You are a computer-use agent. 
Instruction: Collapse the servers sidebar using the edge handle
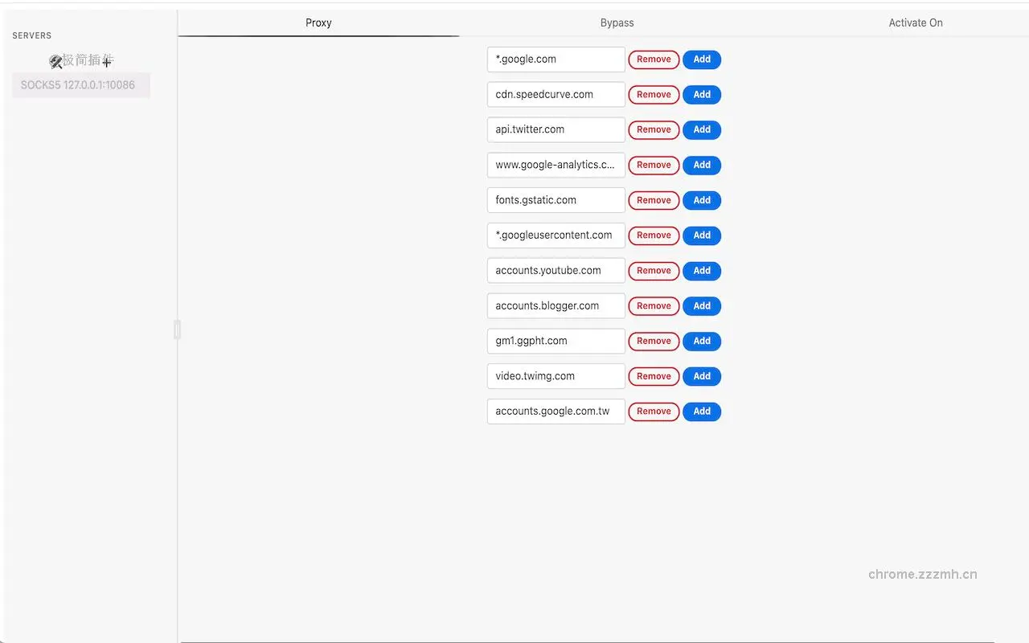[x=177, y=329]
